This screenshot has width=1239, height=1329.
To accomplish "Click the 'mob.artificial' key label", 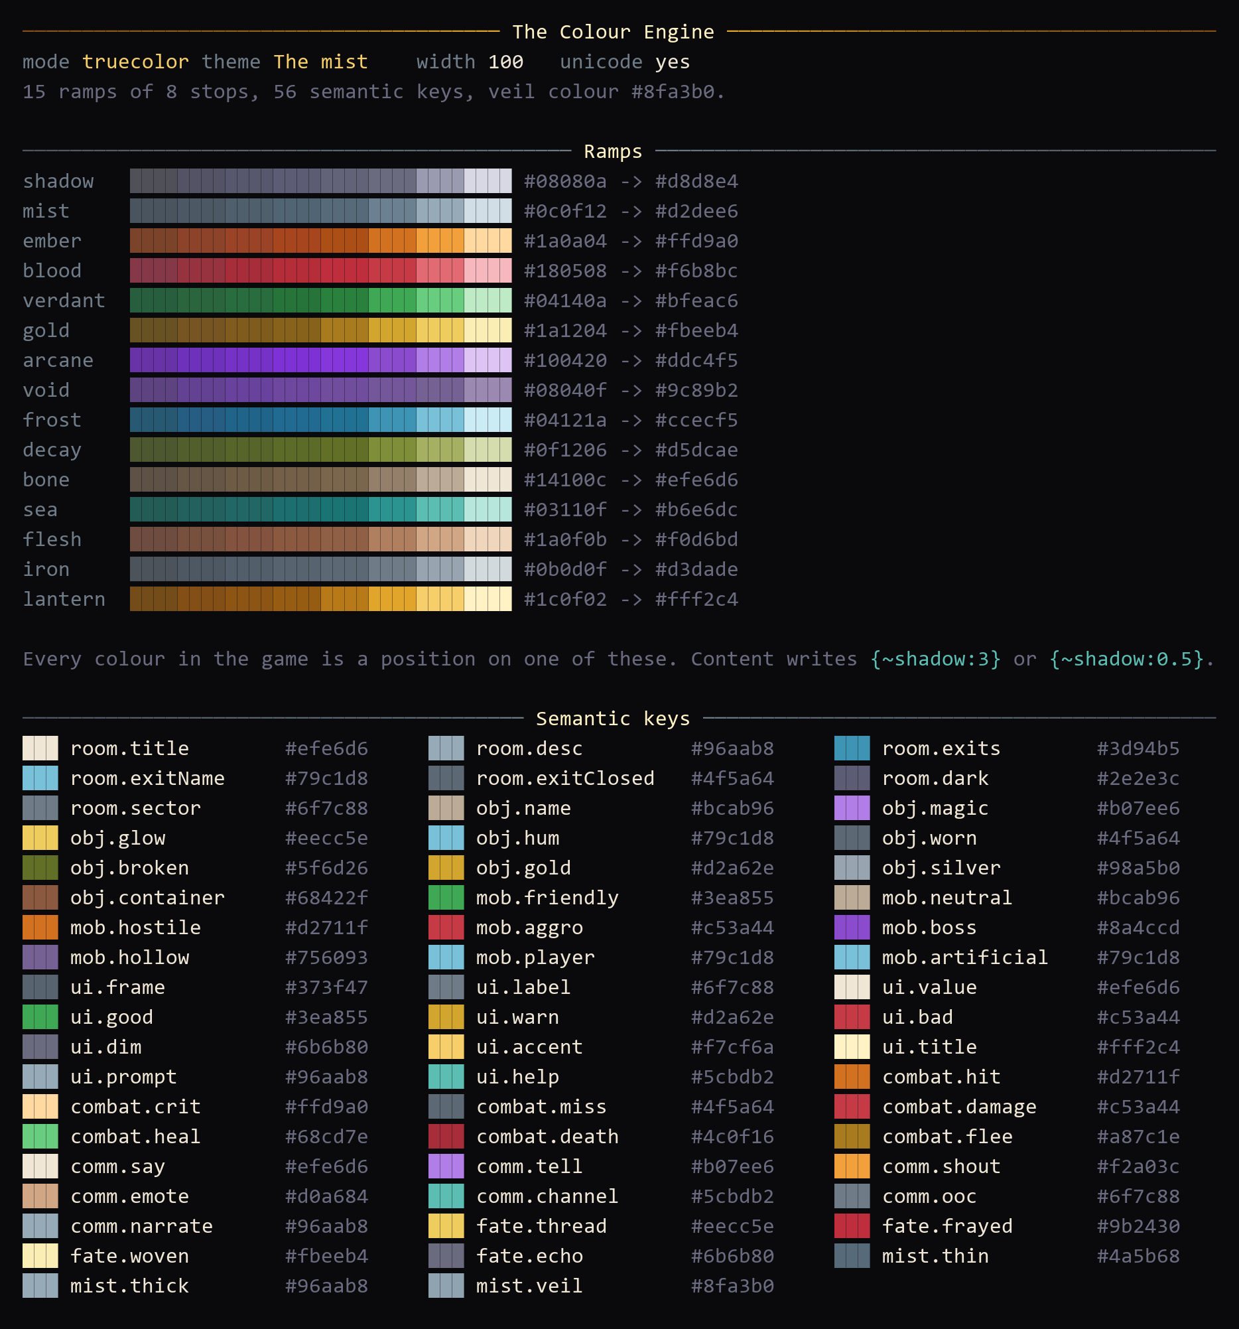I will point(965,957).
